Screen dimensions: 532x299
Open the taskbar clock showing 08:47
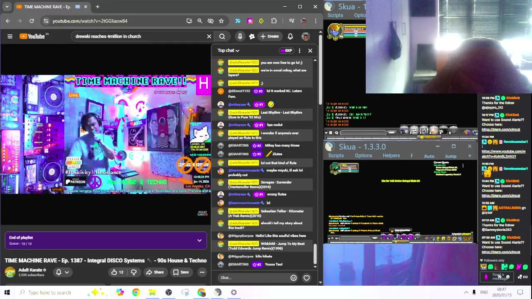502,292
